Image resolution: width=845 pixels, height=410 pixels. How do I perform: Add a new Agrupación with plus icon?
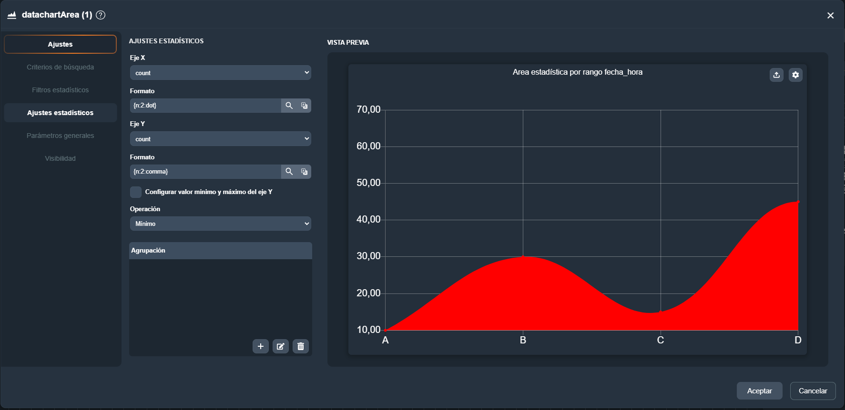tap(260, 346)
